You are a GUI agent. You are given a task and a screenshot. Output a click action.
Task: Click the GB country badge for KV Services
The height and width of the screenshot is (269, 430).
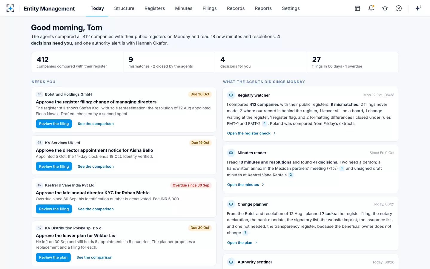click(x=39, y=143)
